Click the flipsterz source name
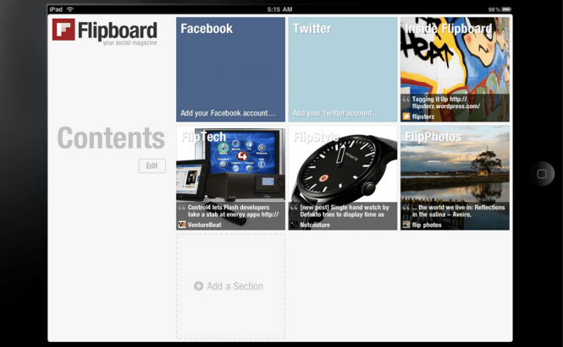This screenshot has height=347, width=563. pos(423,117)
